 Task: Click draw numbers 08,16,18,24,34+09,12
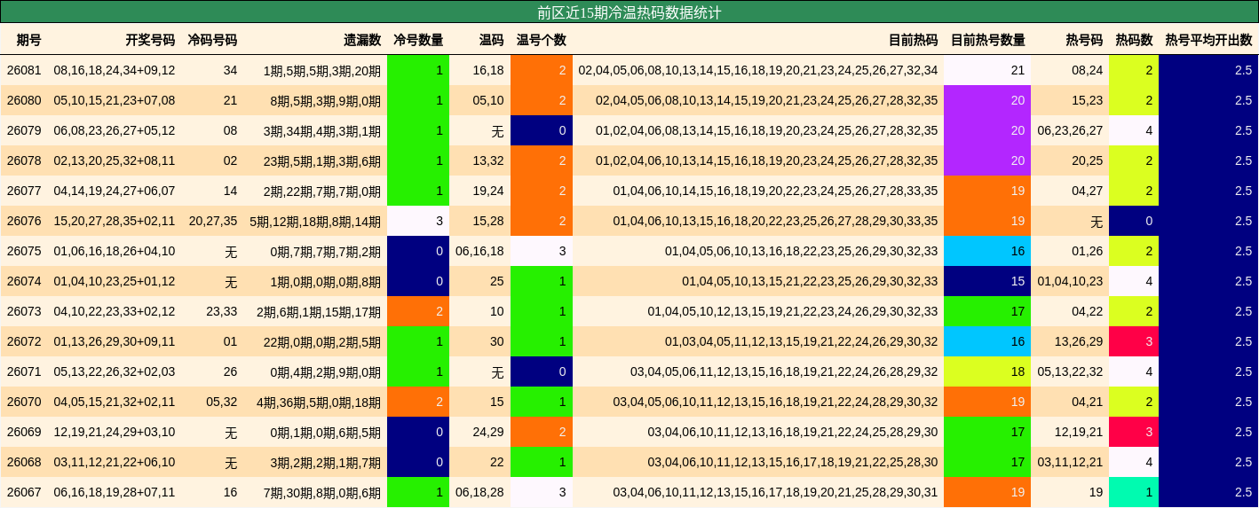pyautogui.click(x=115, y=70)
